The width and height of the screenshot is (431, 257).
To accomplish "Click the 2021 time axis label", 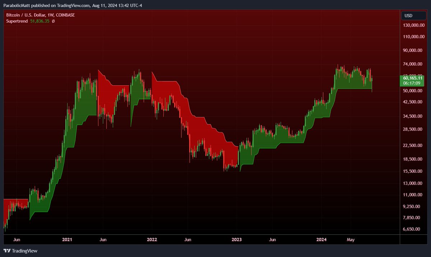I will tap(67, 239).
